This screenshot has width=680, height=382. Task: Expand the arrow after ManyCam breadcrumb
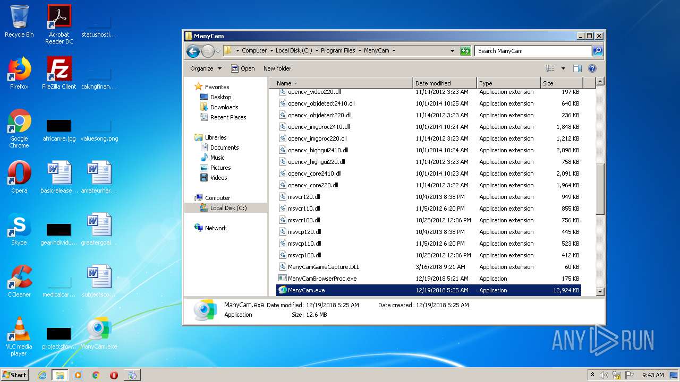(x=394, y=51)
